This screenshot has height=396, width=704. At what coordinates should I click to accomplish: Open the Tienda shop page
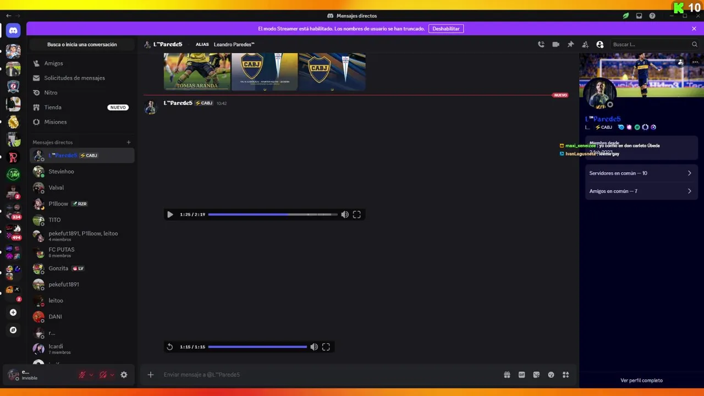coord(82,107)
